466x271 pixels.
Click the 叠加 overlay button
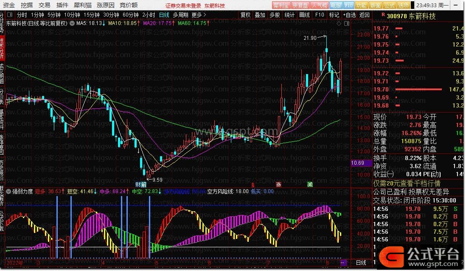tap(260, 15)
